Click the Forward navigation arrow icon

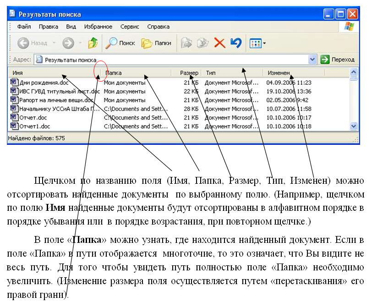tap(68, 43)
